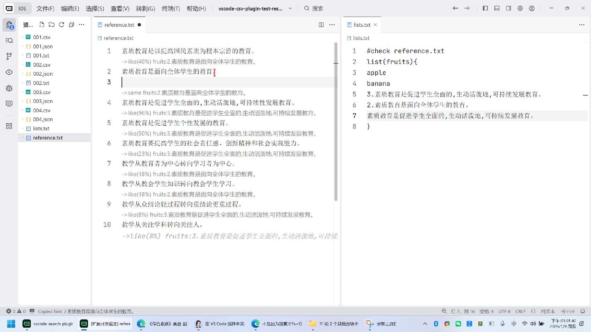Change encoding via UTF-8
This screenshot has width=591, height=332.
click(x=505, y=311)
